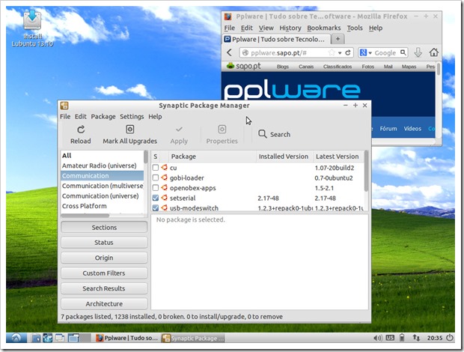
Task: Click the show desktop taskbar icon
Action: [x=60, y=338]
